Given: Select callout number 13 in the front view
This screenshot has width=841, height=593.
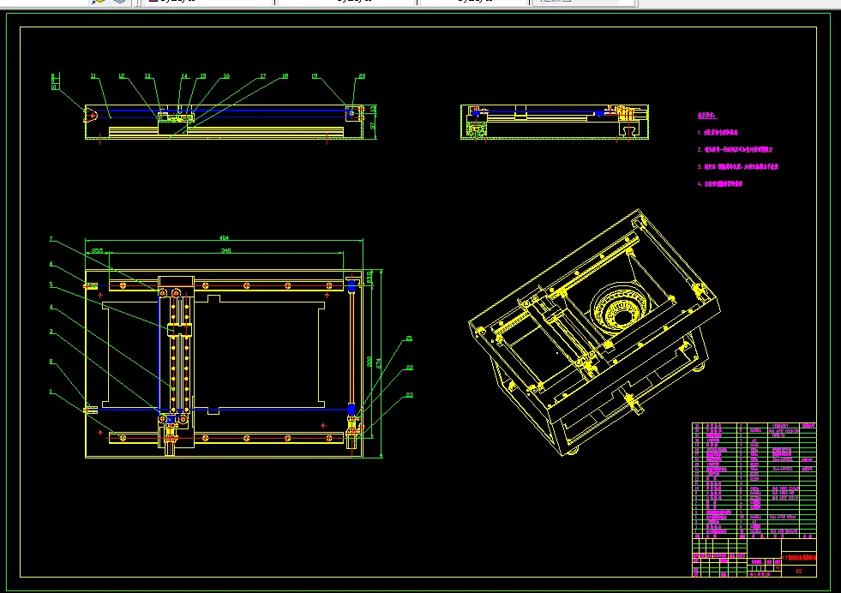Looking at the screenshot, I should point(147,76).
